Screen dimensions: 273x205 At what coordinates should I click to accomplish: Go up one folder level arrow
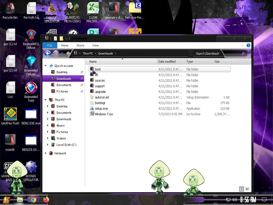[x=68, y=53]
